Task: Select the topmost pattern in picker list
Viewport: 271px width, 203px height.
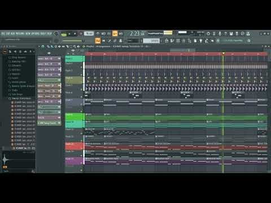Action: (x=49, y=59)
